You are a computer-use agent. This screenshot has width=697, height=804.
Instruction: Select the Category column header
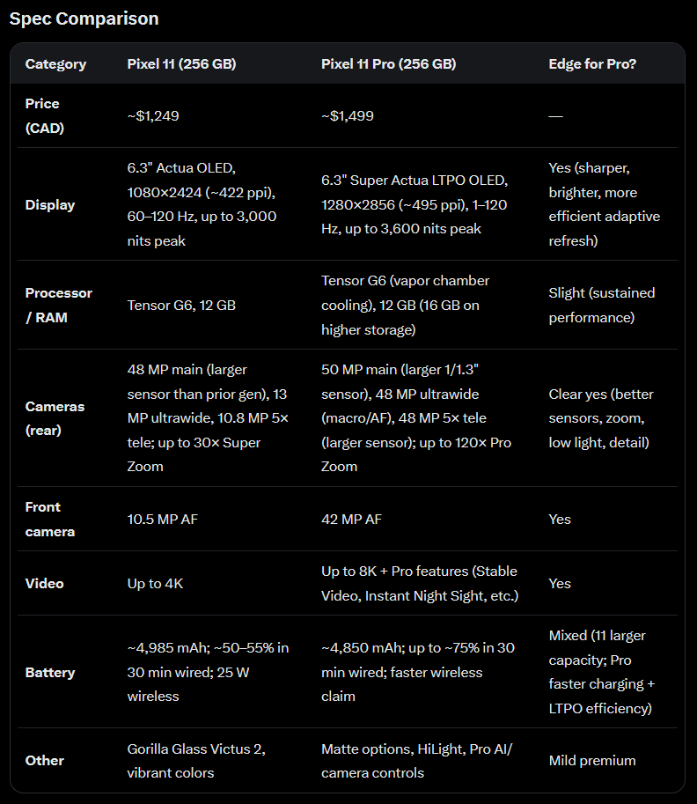click(x=55, y=64)
